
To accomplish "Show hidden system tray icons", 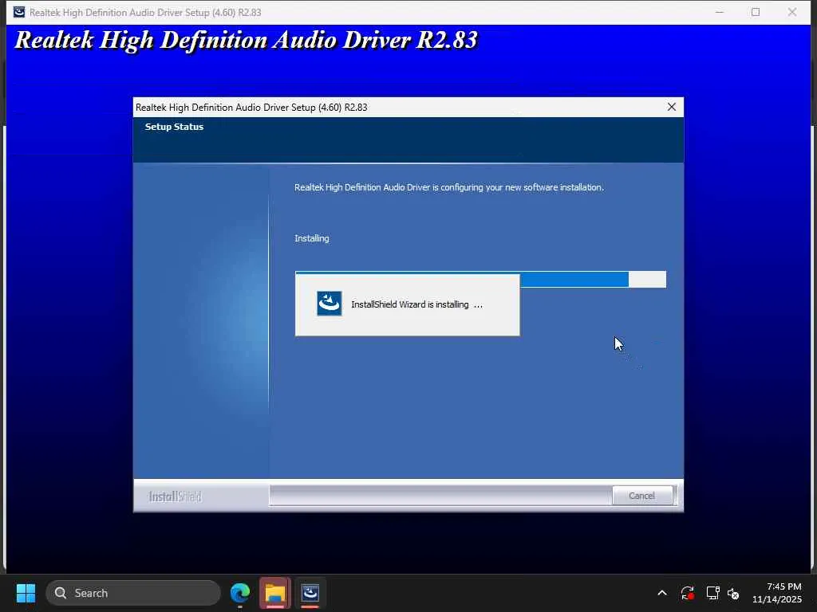I will click(661, 593).
